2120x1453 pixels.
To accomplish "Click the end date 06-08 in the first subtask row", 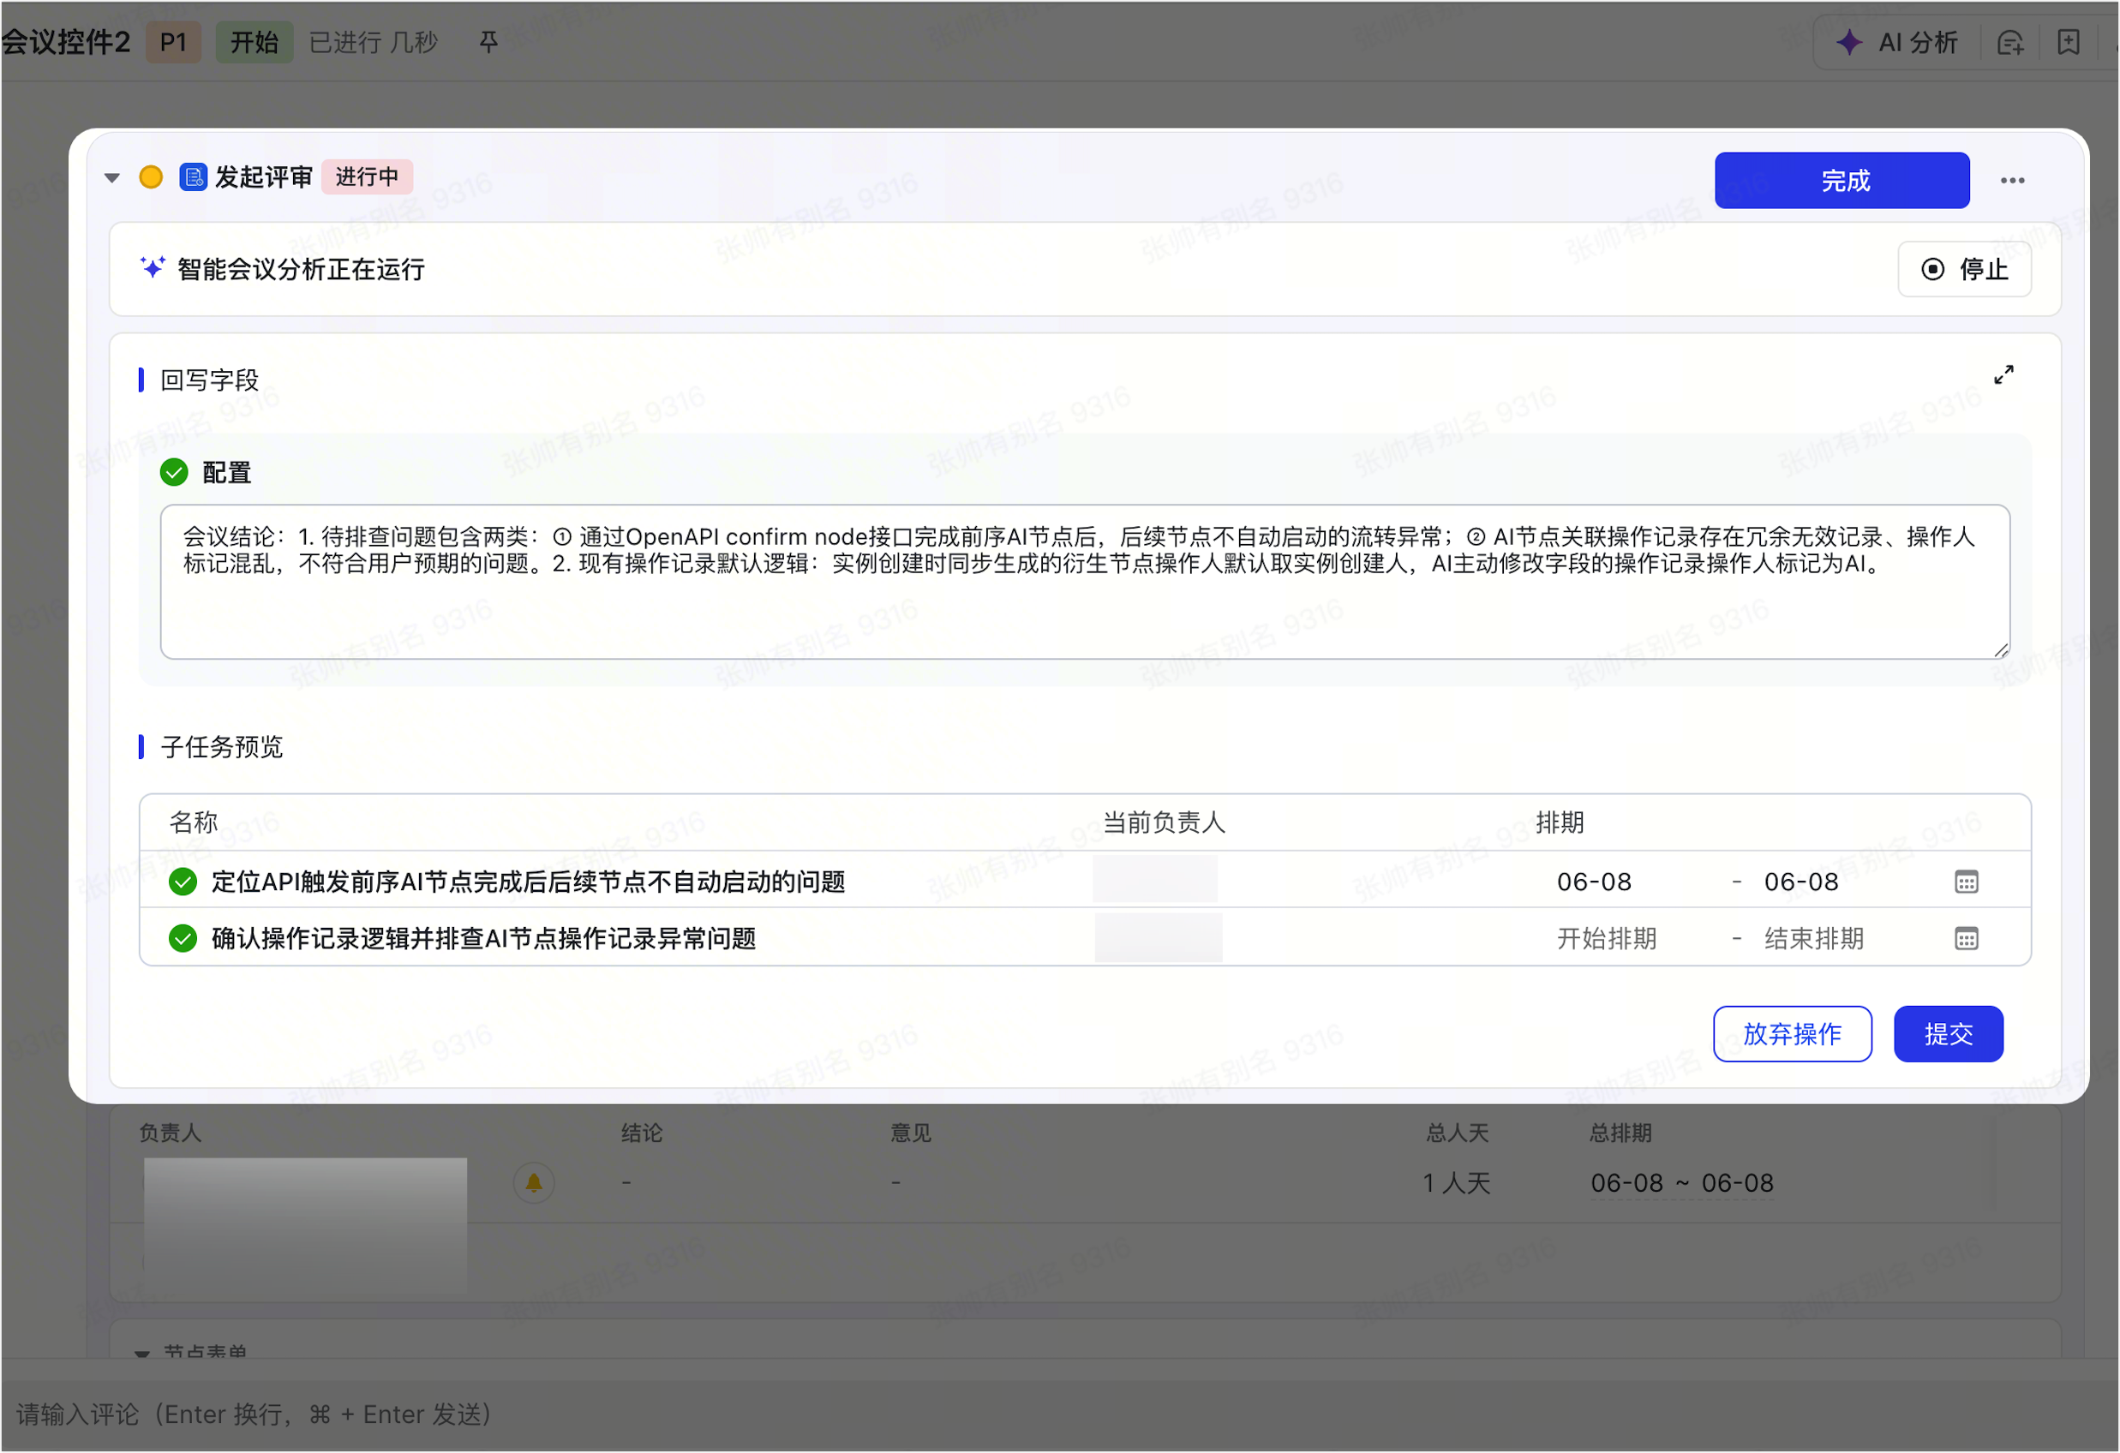I will pos(1800,882).
